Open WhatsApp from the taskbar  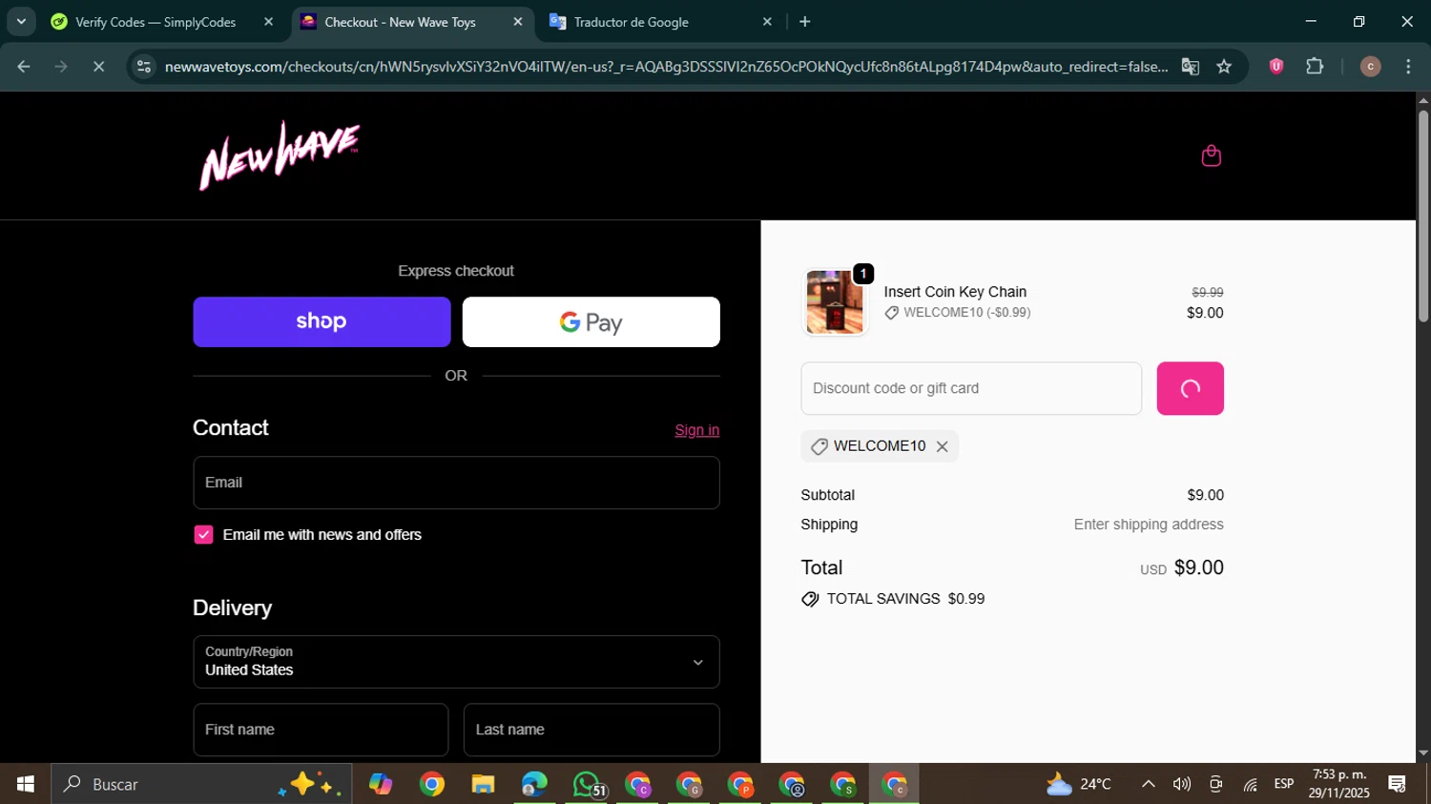coord(588,784)
